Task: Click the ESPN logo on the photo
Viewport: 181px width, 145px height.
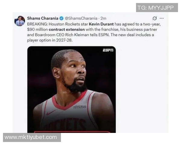Action: 108,50
